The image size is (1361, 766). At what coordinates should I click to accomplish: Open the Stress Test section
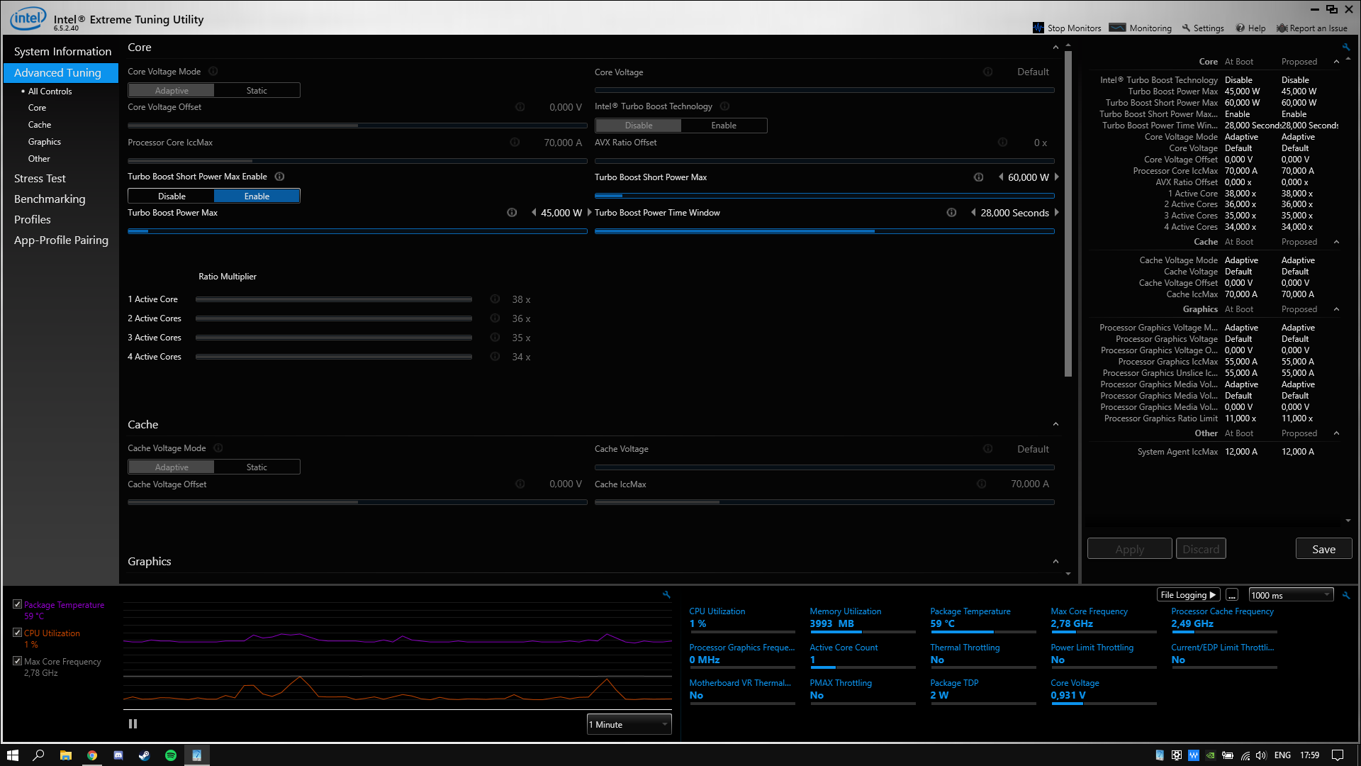pyautogui.click(x=40, y=179)
